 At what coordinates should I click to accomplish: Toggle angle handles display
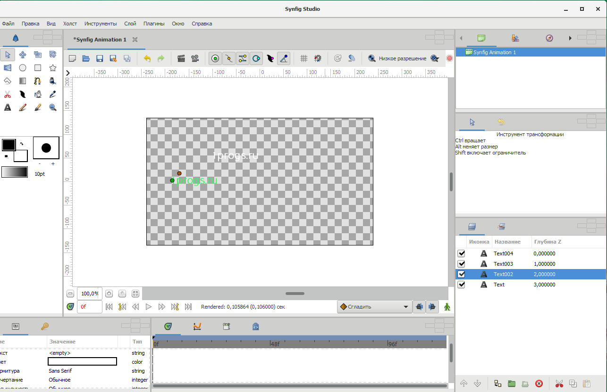[284, 58]
